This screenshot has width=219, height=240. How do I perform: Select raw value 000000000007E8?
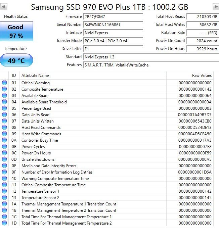(x=195, y=147)
